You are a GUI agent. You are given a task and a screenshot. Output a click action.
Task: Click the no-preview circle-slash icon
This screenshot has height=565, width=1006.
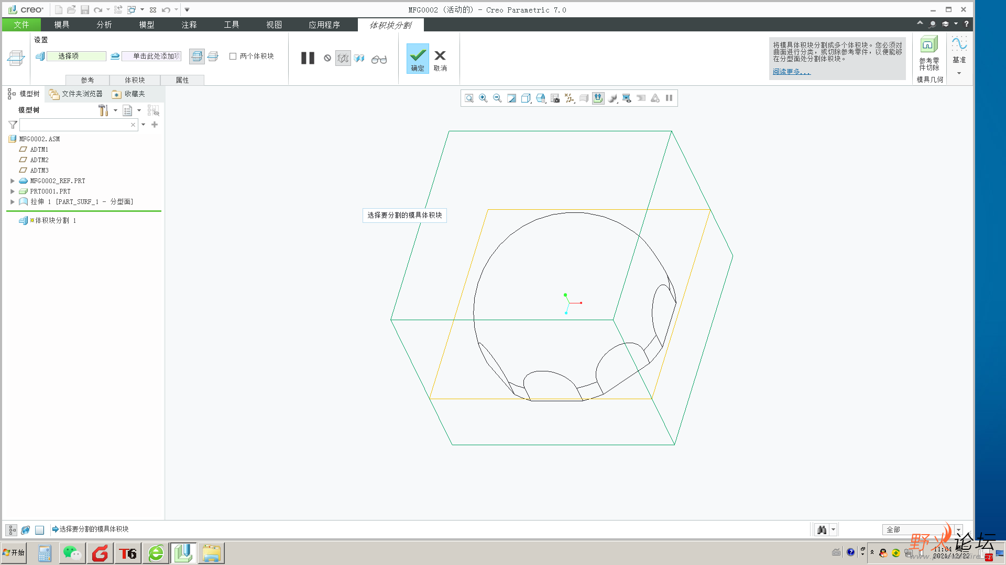(x=327, y=58)
